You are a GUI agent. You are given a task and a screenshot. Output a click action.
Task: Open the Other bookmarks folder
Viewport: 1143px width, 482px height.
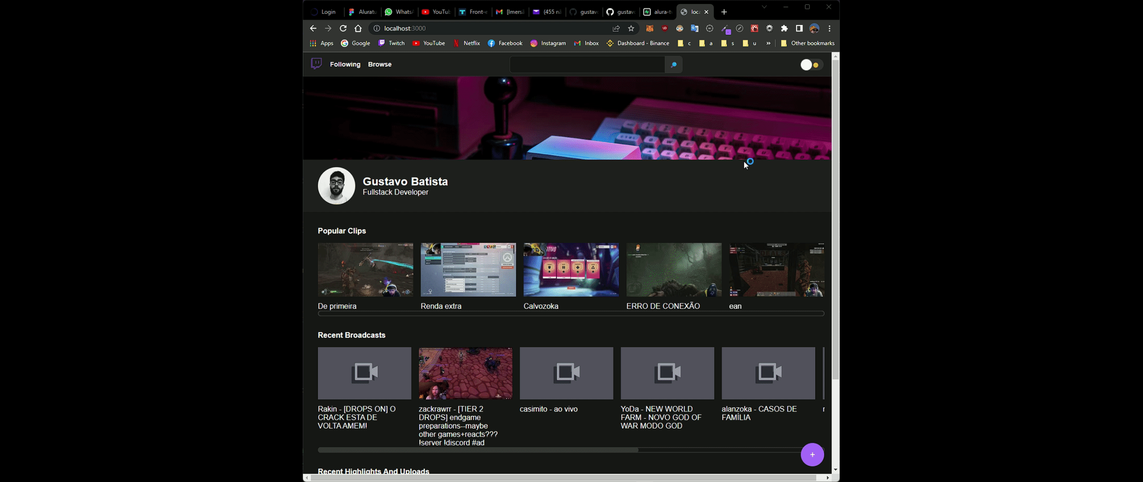click(808, 43)
